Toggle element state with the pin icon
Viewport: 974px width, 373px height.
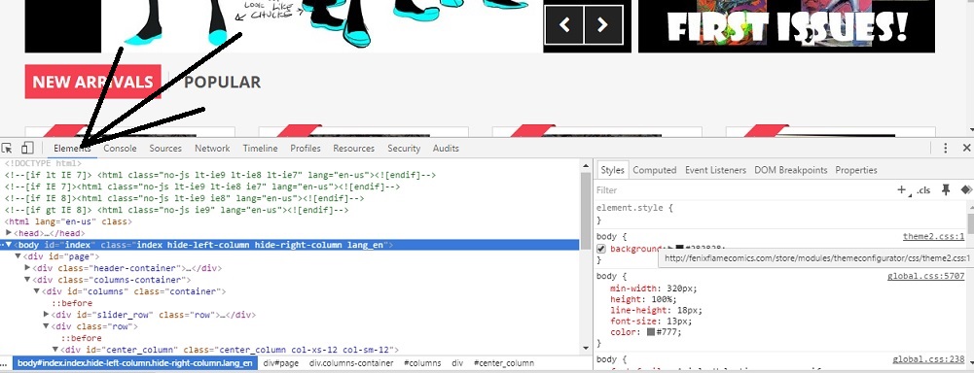click(946, 190)
